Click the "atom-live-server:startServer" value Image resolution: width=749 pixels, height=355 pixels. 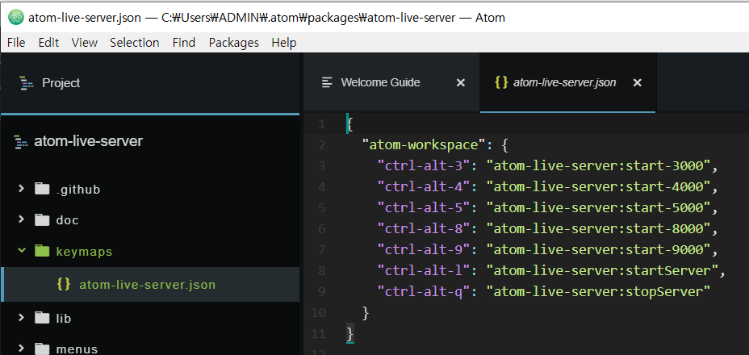(x=602, y=270)
